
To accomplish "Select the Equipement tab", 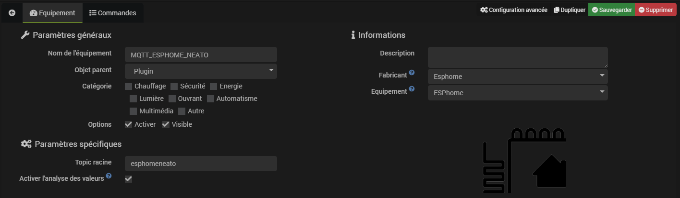I will coord(52,13).
